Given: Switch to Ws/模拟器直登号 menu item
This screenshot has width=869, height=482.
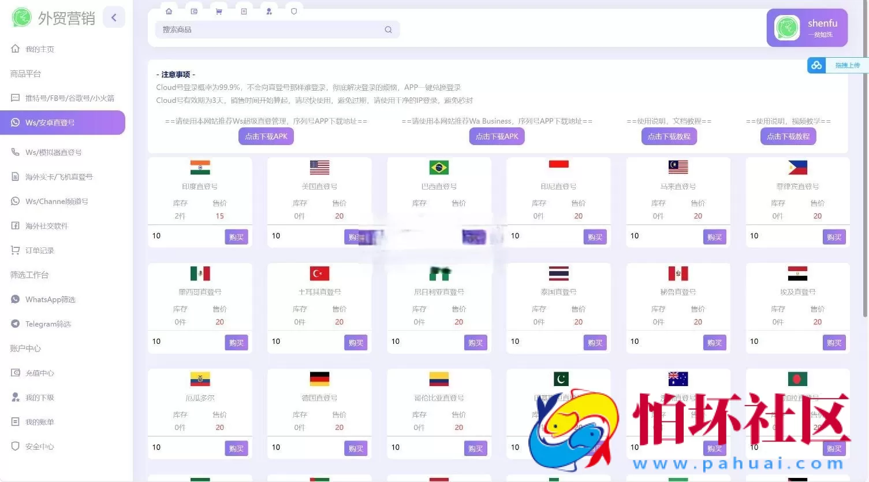Looking at the screenshot, I should (x=52, y=152).
